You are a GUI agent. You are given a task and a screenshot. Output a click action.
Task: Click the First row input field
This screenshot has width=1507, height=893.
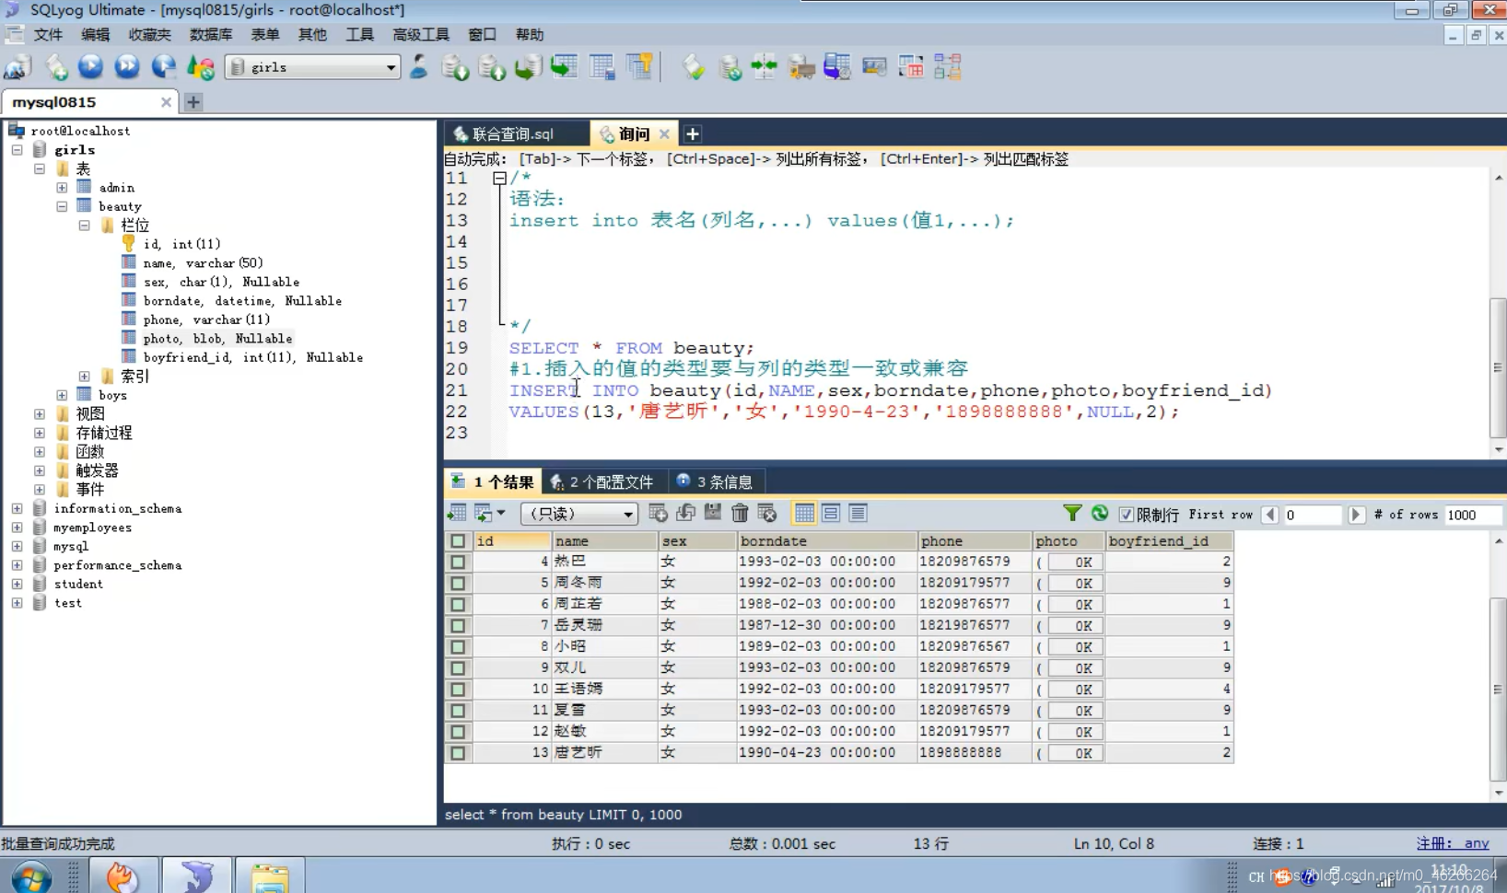(x=1313, y=515)
